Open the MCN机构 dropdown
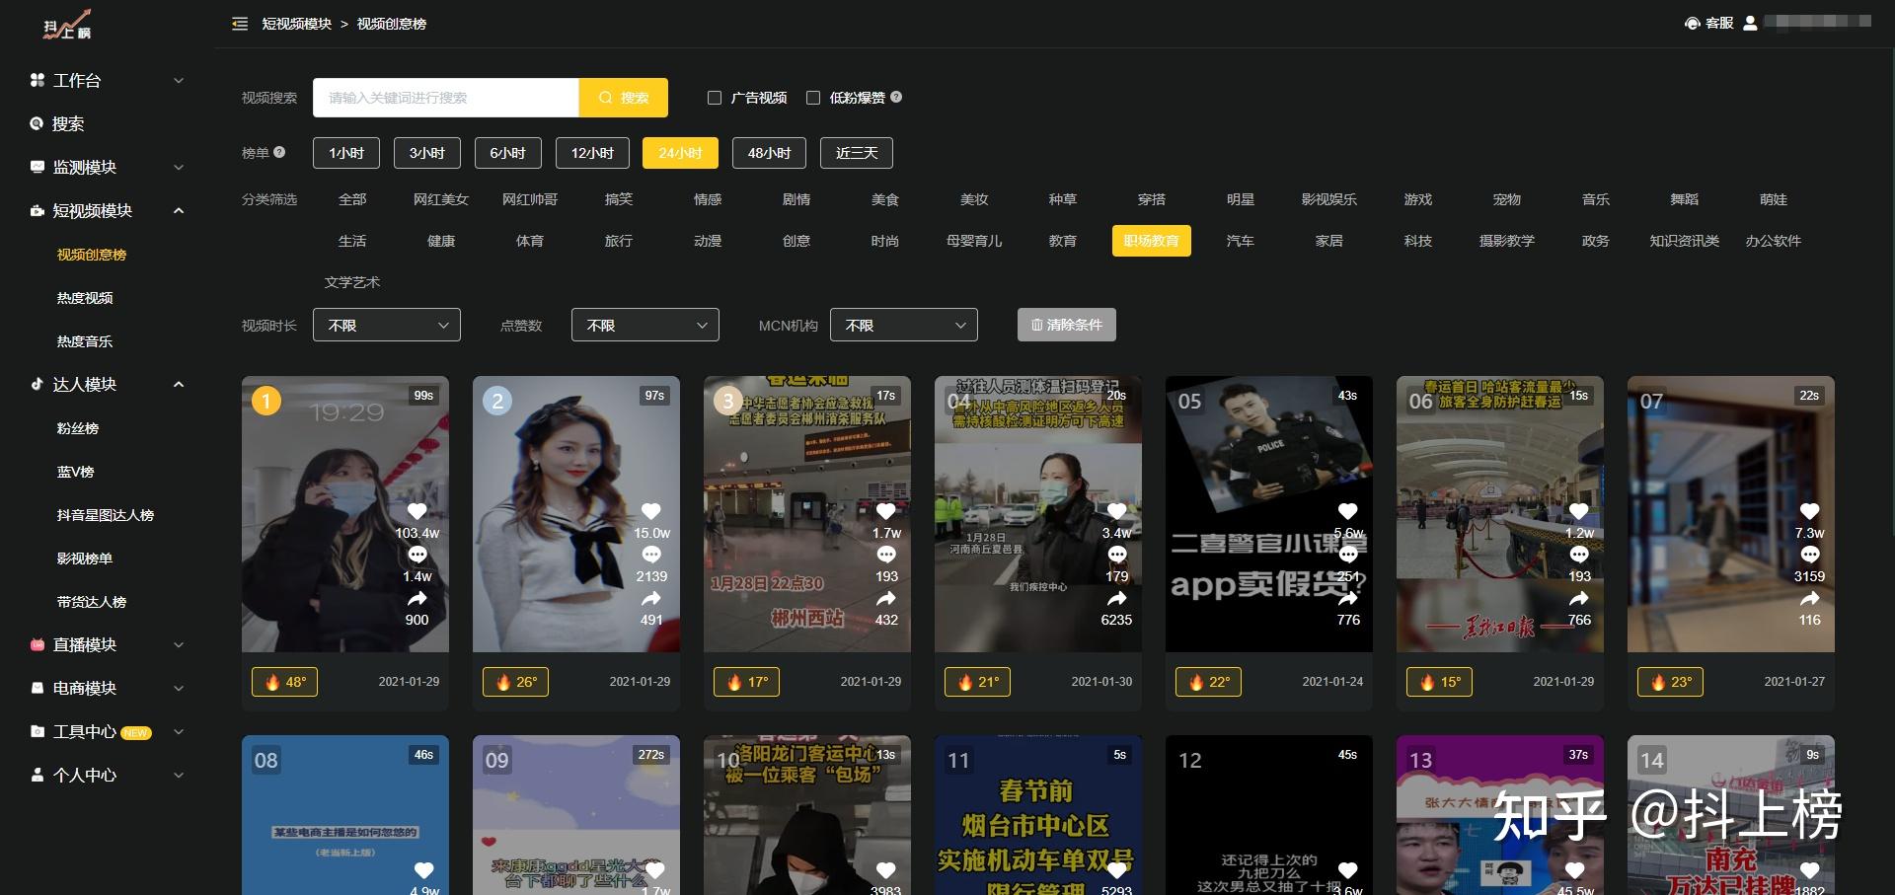This screenshot has height=895, width=1895. pyautogui.click(x=904, y=325)
